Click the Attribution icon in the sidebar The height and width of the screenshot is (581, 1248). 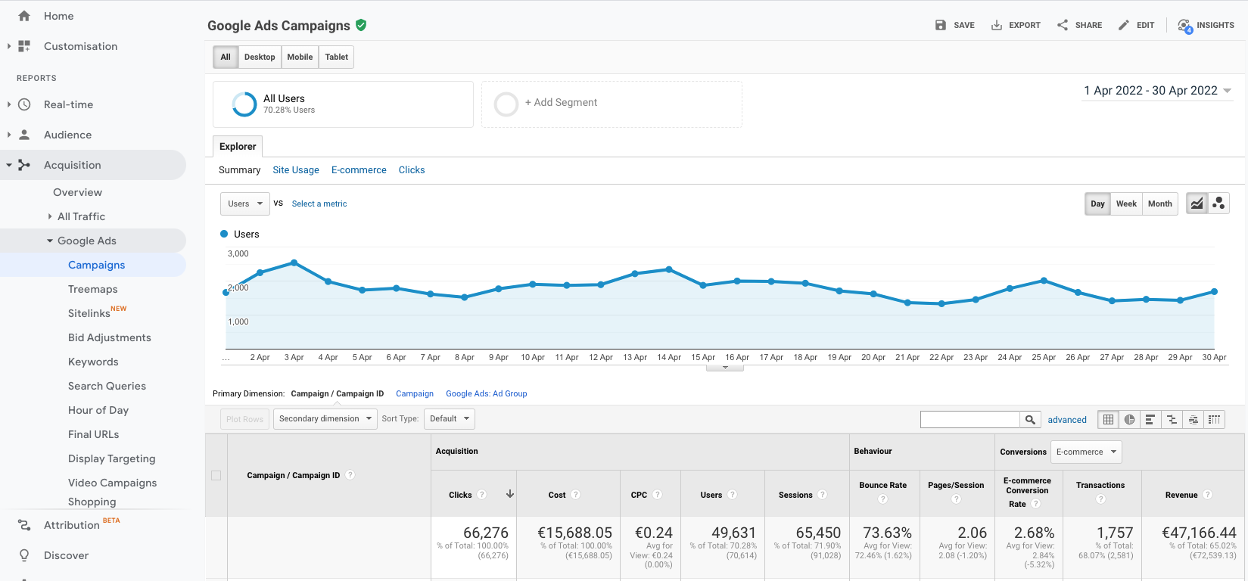(x=24, y=525)
